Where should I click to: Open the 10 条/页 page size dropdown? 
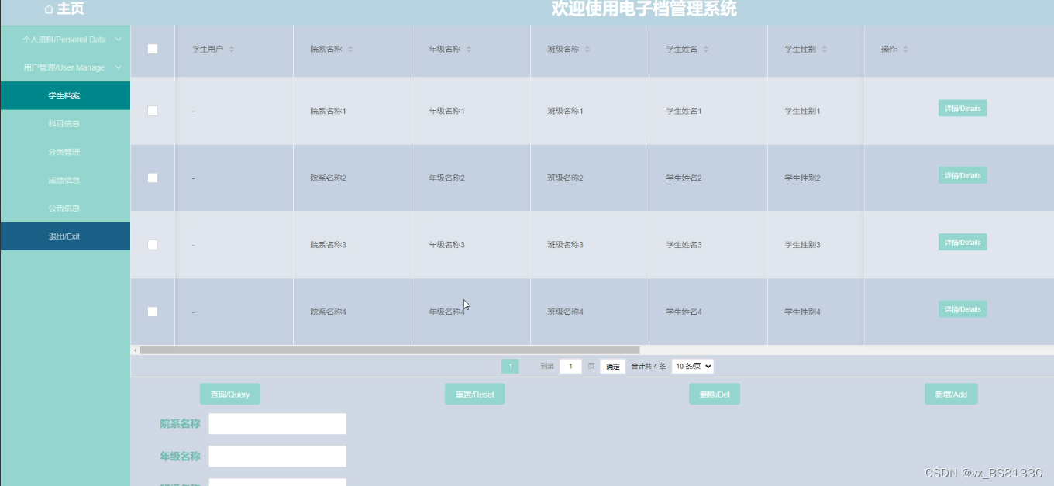coord(693,366)
